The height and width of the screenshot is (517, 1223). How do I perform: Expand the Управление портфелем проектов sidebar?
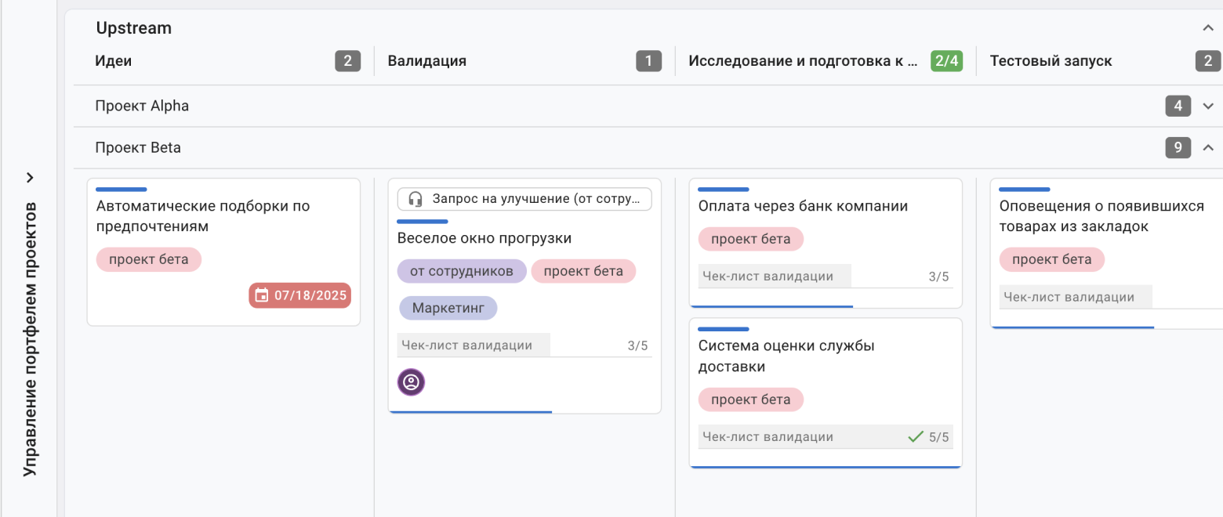[x=30, y=177]
